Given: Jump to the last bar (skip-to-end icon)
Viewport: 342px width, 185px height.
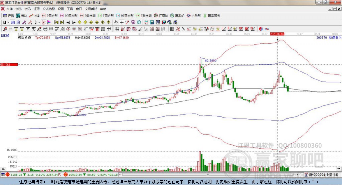Looking at the screenshot, I should [62, 22].
